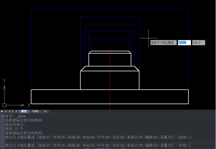Click the highlighted 135.1 dynamic input field

184,42
